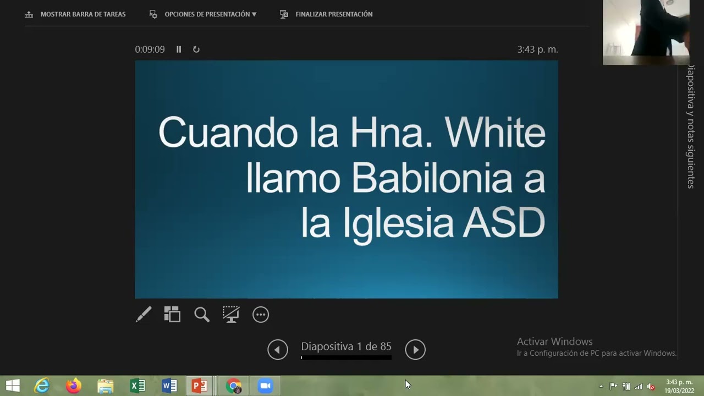
Task: Switch to Excel in the taskbar
Action: click(x=137, y=386)
